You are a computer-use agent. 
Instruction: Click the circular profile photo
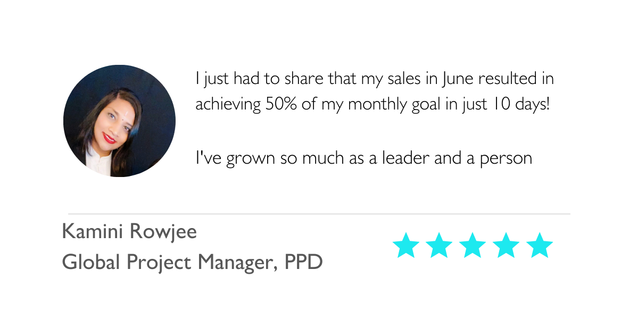tap(120, 121)
